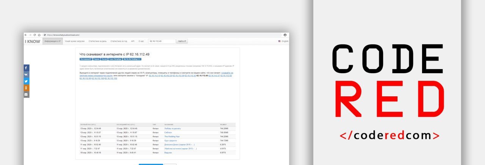The width and height of the screenshot is (485, 165).
Task: Open the 'Статистика за день' tab
Action: (98, 41)
